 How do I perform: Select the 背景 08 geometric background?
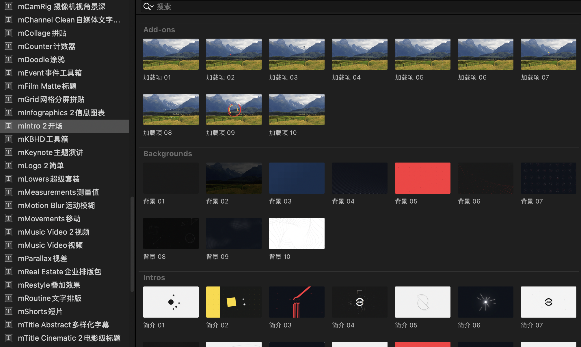(x=171, y=233)
